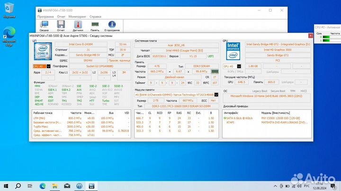The height and width of the screenshot is (191, 341).
Task: Open the Mail app on taskbar
Action: click(x=67, y=186)
